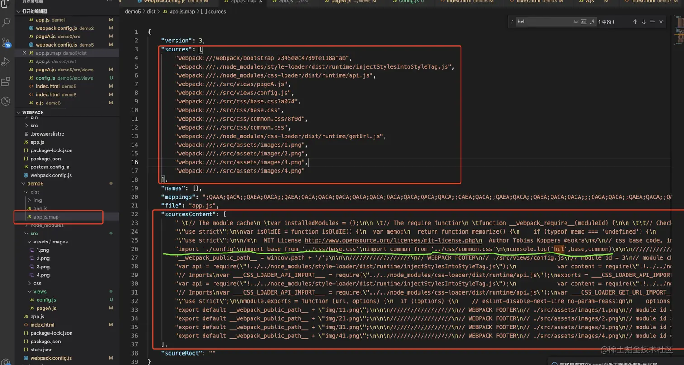This screenshot has width=684, height=365.
Task: Select a.js demo8 in open editors
Action: (67, 103)
